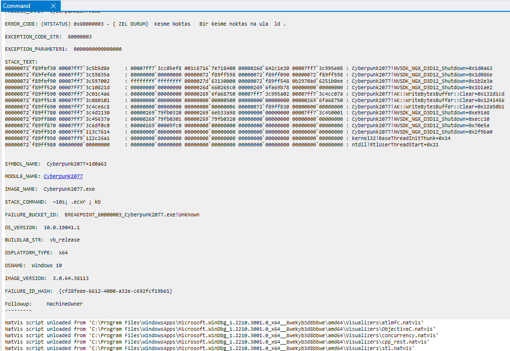
Task: Click the EXCEPTION_CODE_STR value 80000003
Action: click(x=79, y=36)
